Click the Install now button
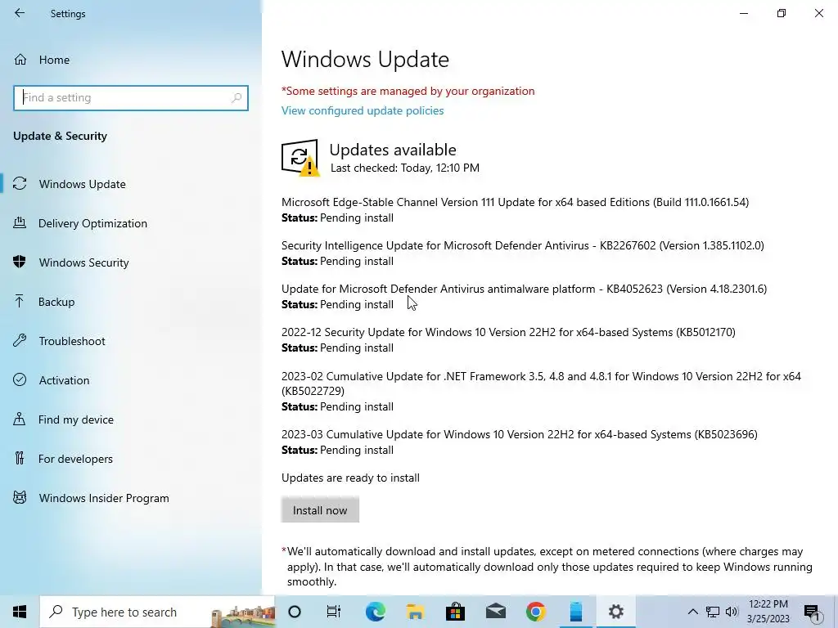The height and width of the screenshot is (628, 838). coord(320,510)
